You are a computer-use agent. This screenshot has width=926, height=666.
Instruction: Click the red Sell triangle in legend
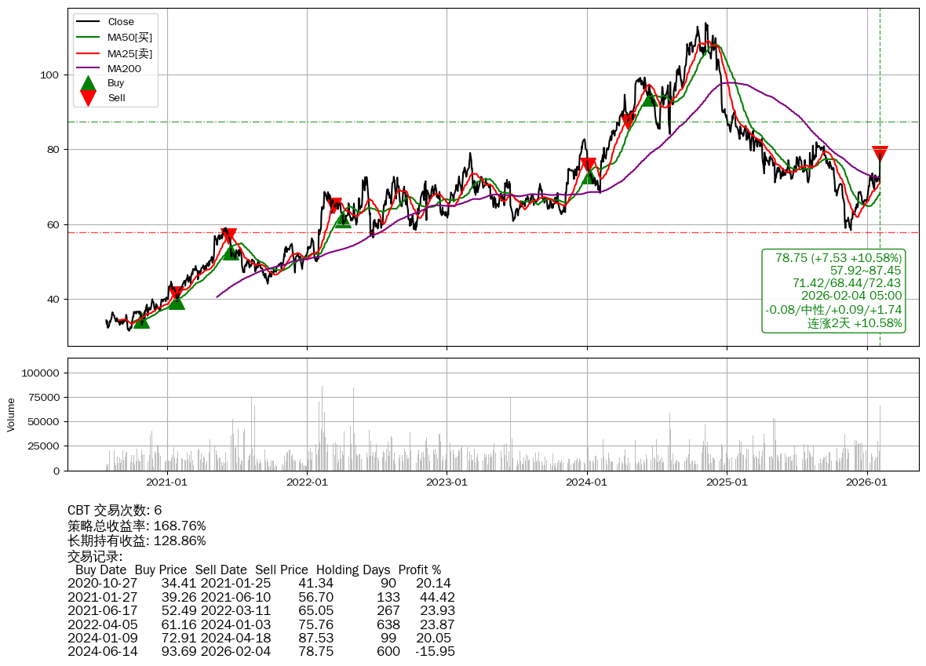pos(89,98)
